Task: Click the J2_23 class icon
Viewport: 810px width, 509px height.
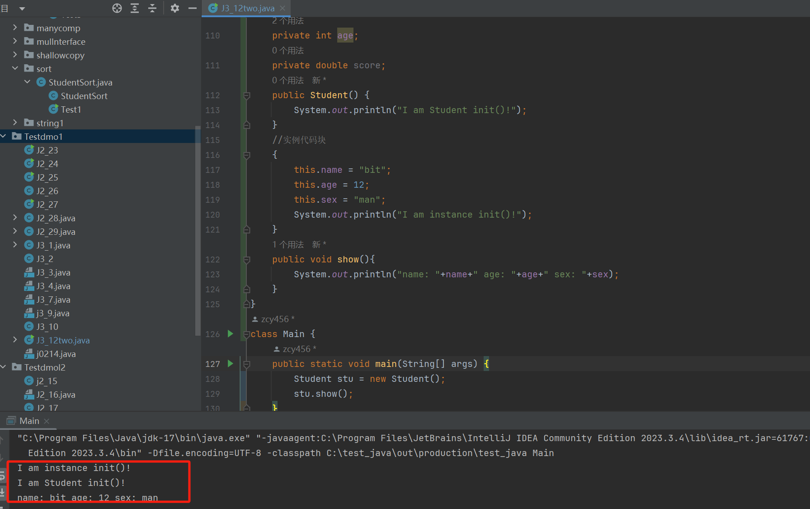Action: (x=29, y=150)
